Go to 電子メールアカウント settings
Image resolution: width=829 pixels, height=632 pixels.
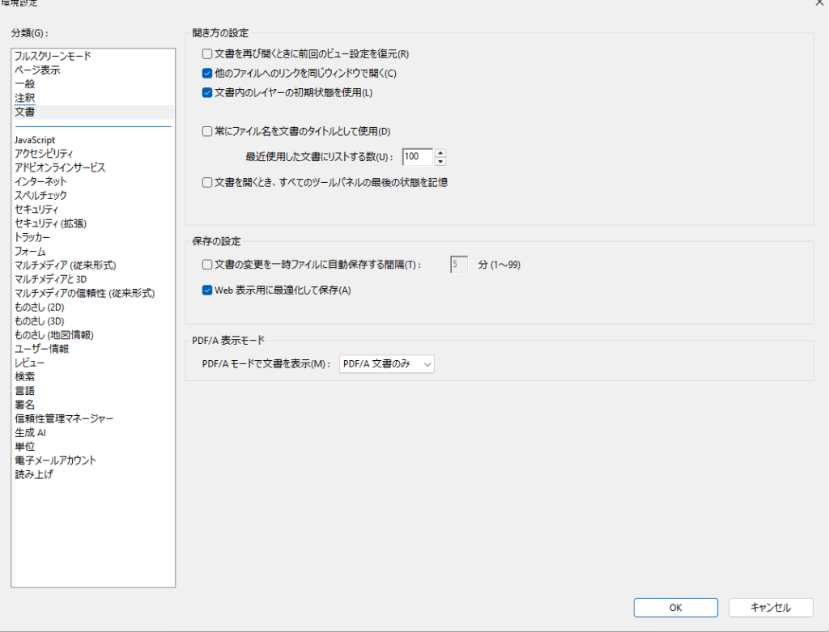(x=55, y=460)
